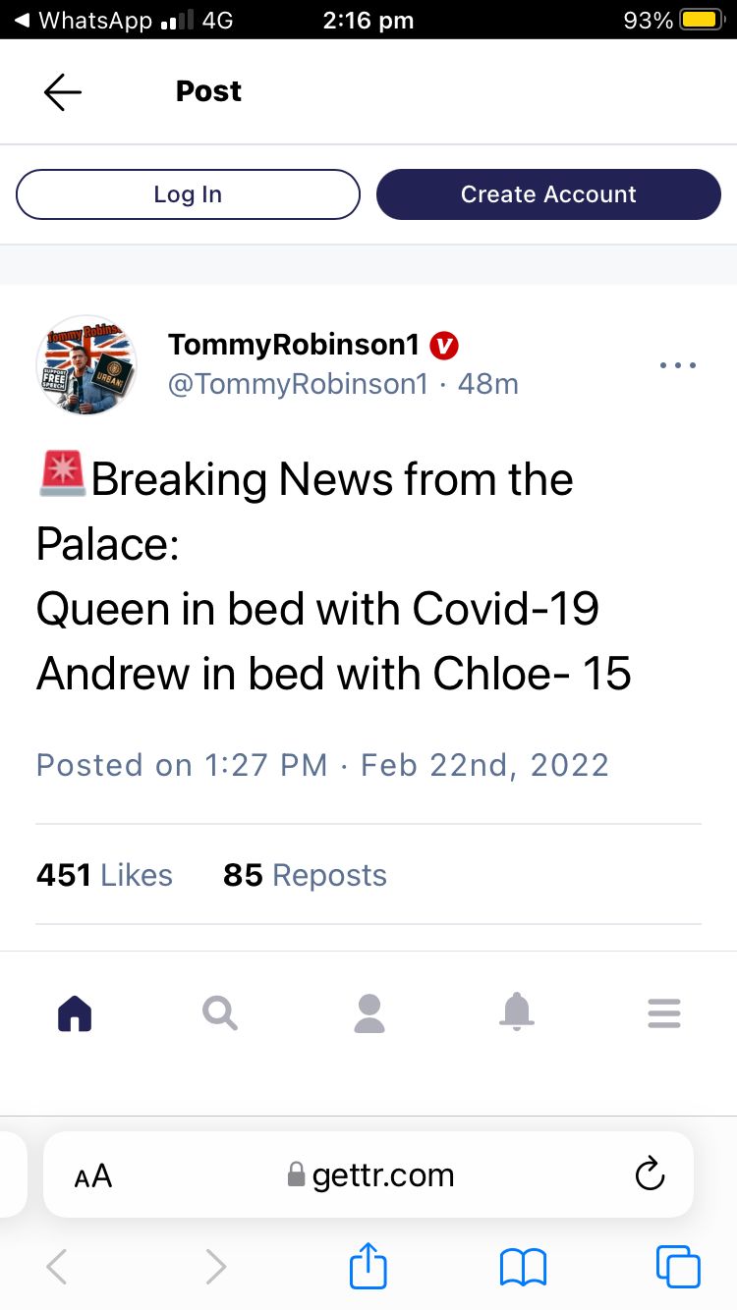Open Safari bookmarks book icon
The width and height of the screenshot is (737, 1310).
click(523, 1267)
